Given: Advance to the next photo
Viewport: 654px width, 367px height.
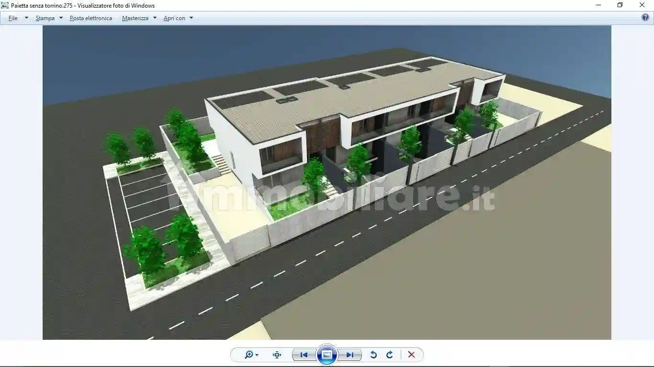Looking at the screenshot, I should point(350,355).
